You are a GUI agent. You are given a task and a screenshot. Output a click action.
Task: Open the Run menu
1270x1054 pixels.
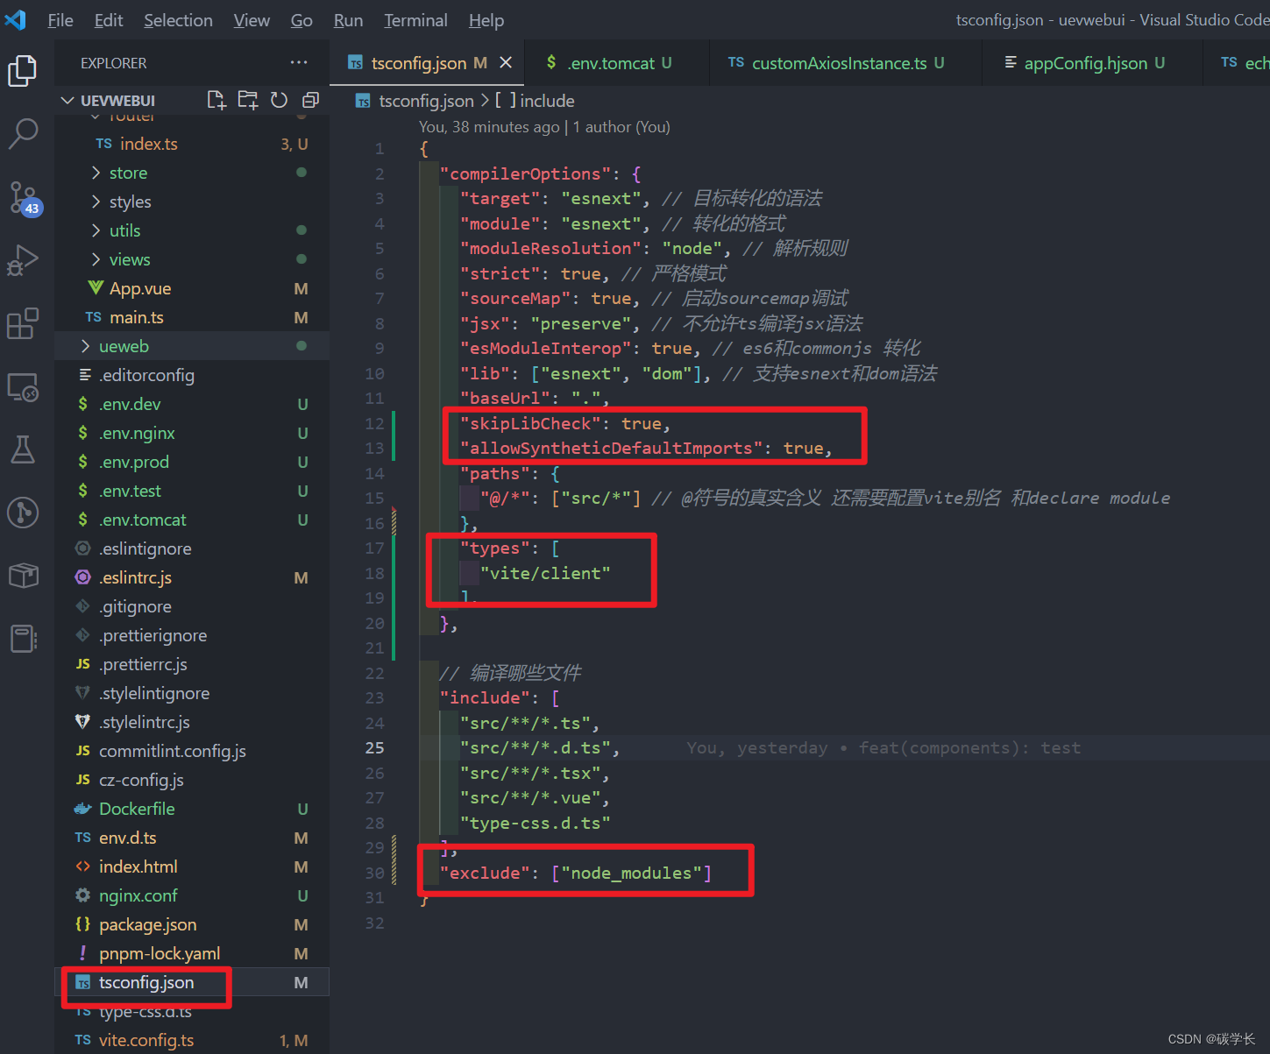click(348, 20)
